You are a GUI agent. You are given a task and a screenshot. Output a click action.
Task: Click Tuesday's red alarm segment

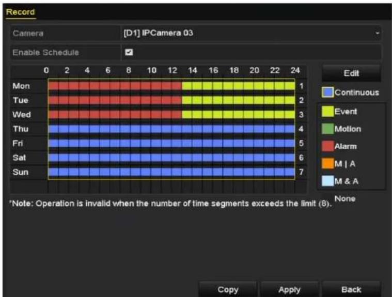pos(115,100)
